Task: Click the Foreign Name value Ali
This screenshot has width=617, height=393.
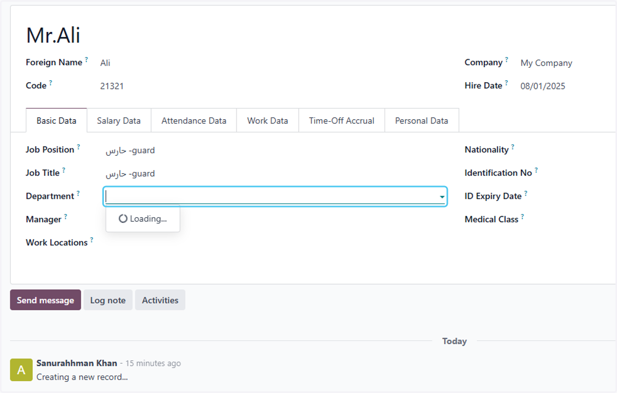Action: [105, 63]
